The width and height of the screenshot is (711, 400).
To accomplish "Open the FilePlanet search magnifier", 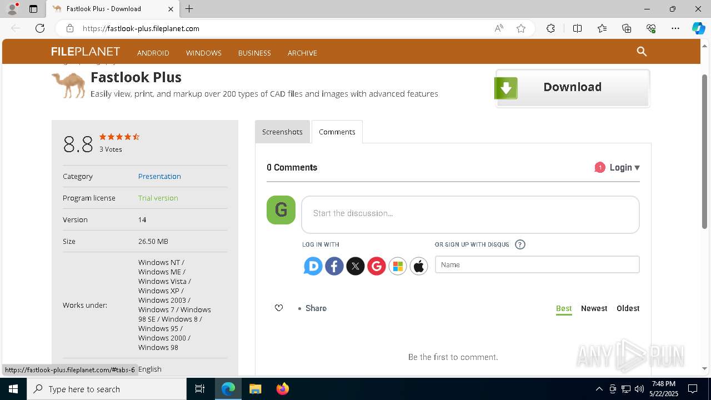I will [642, 52].
